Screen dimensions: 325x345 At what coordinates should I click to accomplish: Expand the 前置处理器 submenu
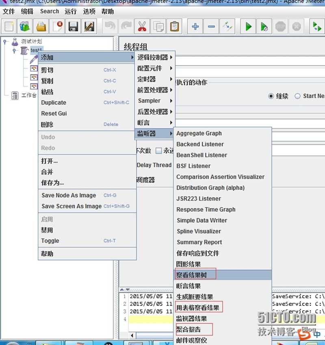click(155, 90)
